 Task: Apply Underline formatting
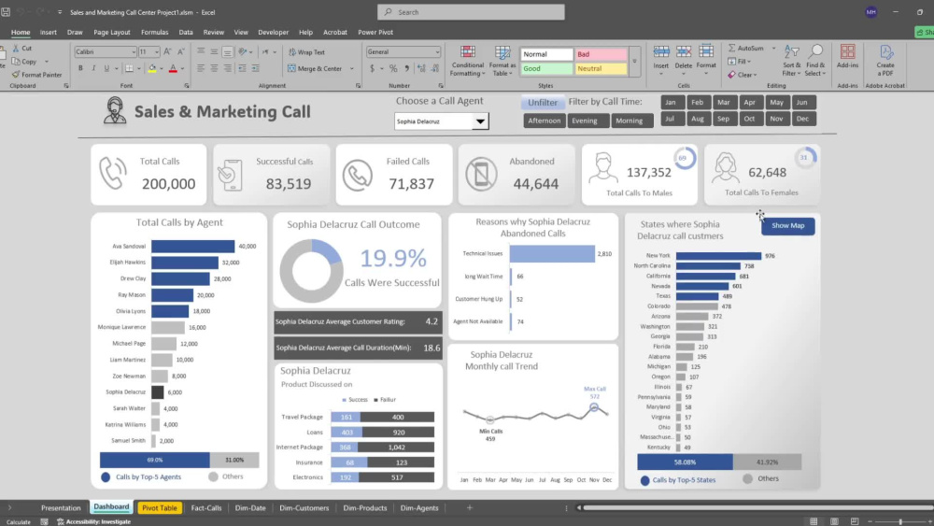coord(106,68)
